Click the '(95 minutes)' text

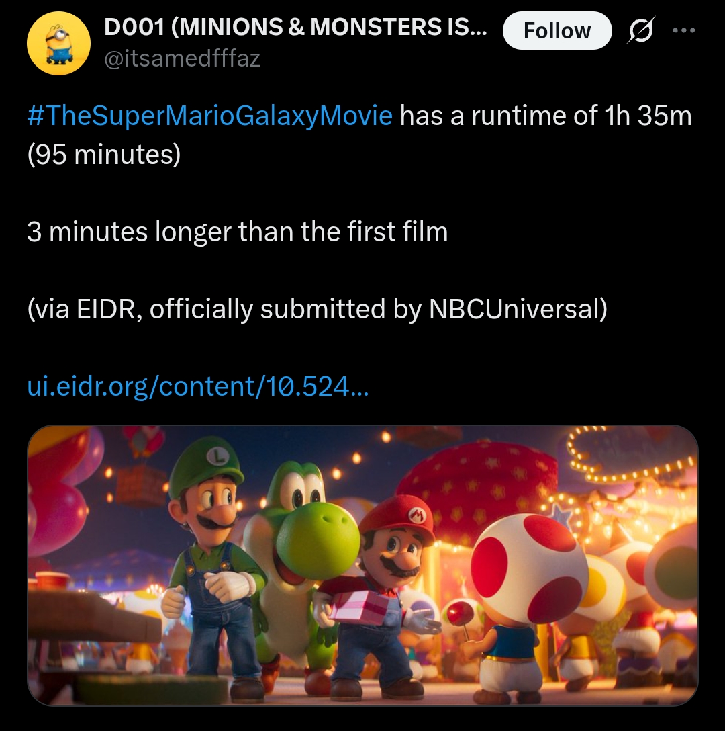point(104,155)
